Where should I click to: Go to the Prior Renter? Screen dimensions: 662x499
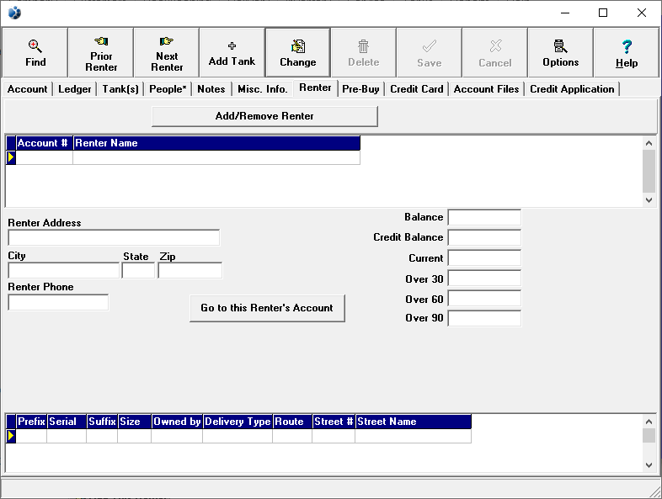pyautogui.click(x=101, y=53)
